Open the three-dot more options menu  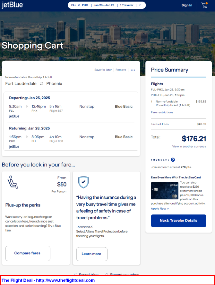[x=133, y=70]
